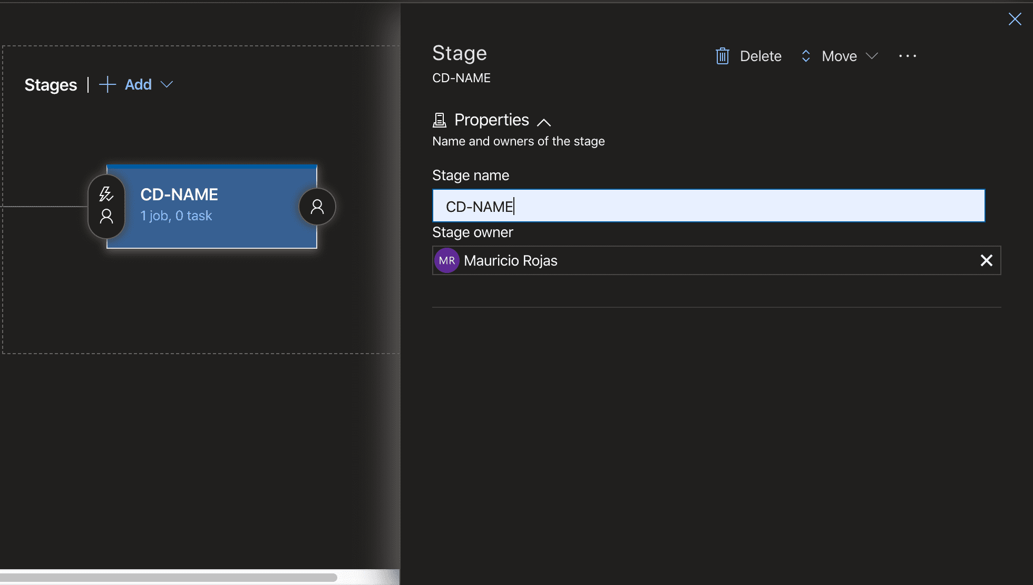Open post-deployment conditions person icon
This screenshot has height=585, width=1033.
(x=317, y=207)
